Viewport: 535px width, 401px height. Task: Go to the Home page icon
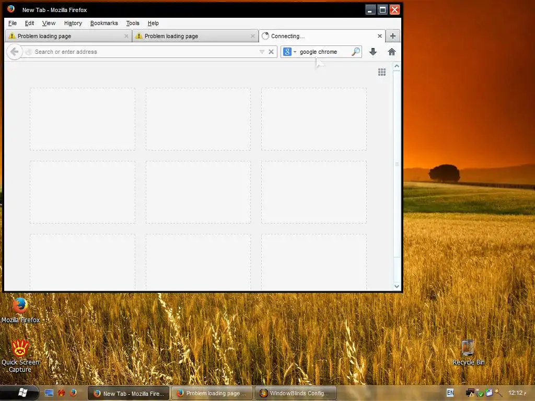click(x=392, y=52)
